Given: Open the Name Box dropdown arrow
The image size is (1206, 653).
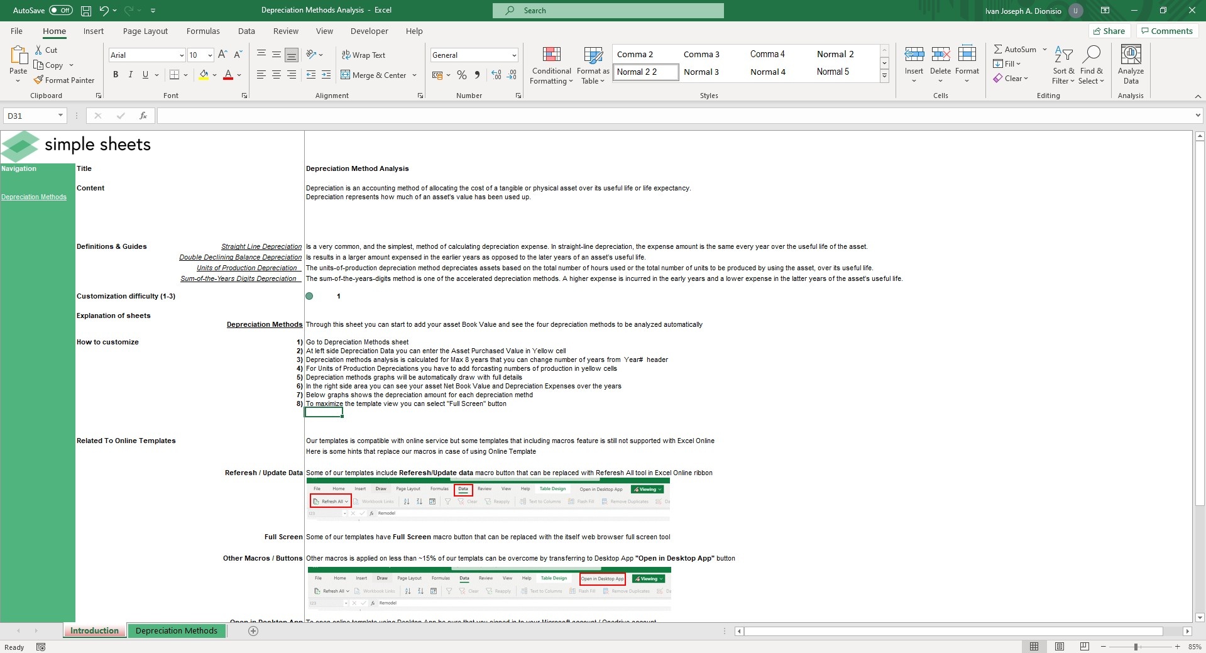Looking at the screenshot, I should 60,116.
